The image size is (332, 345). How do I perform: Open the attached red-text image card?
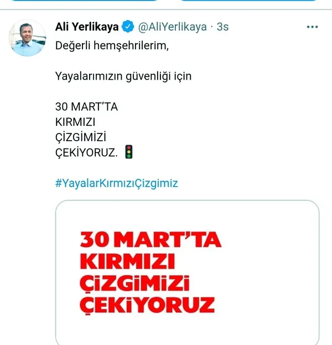(188, 272)
